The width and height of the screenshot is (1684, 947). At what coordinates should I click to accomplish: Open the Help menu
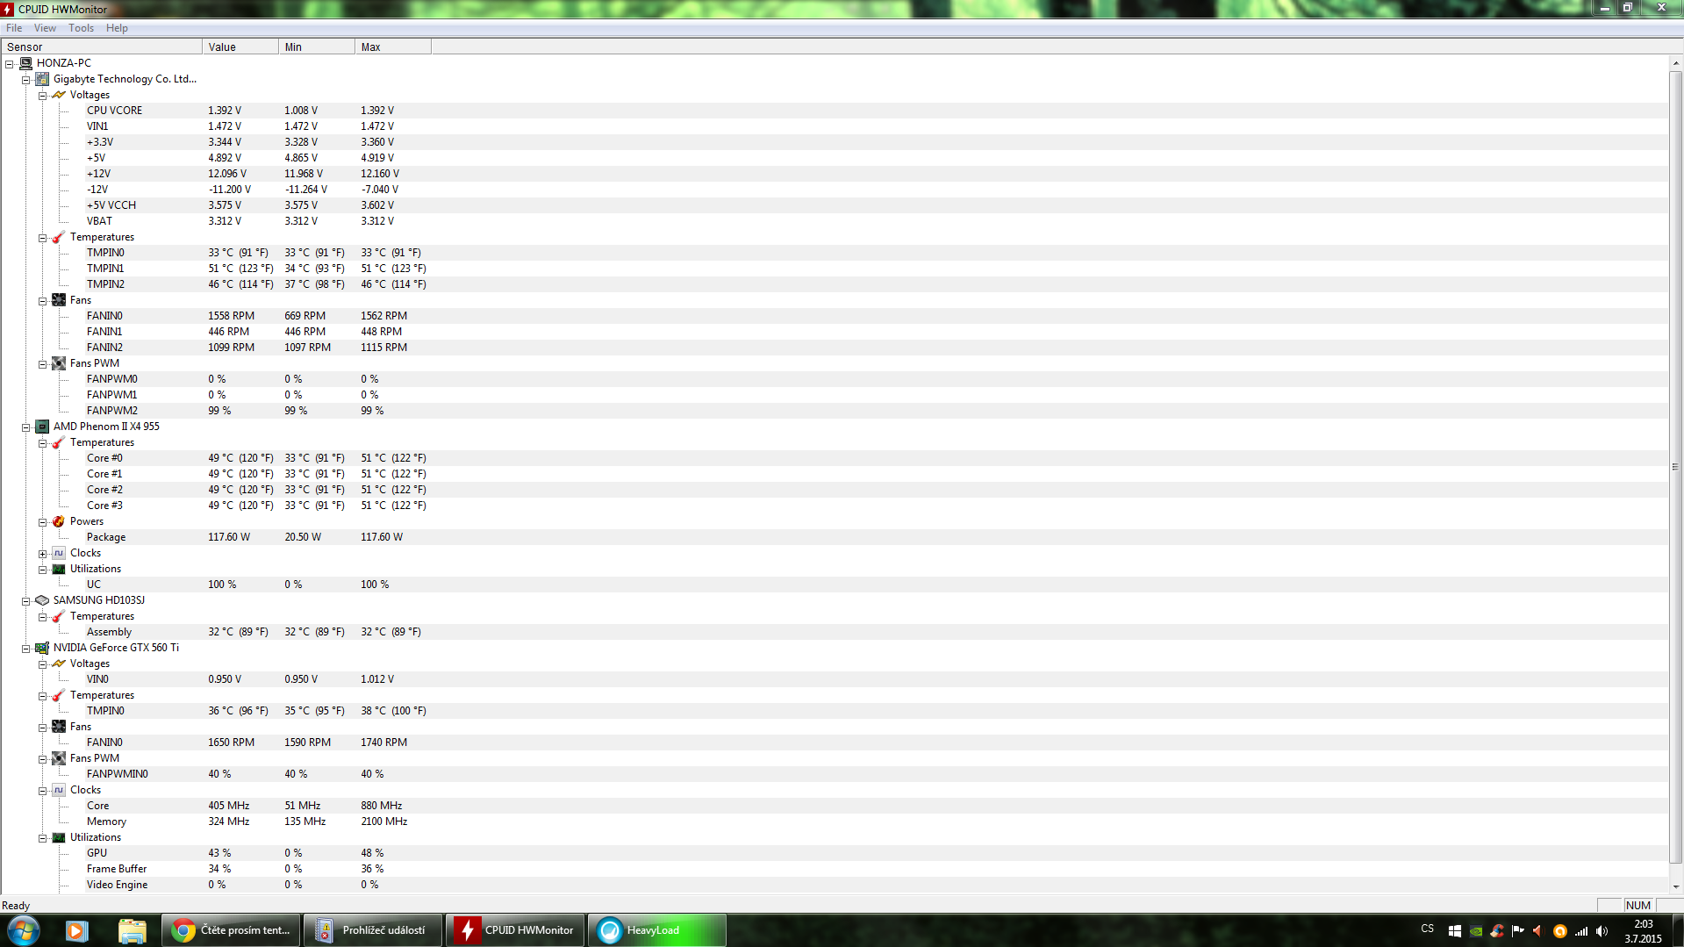pos(117,28)
